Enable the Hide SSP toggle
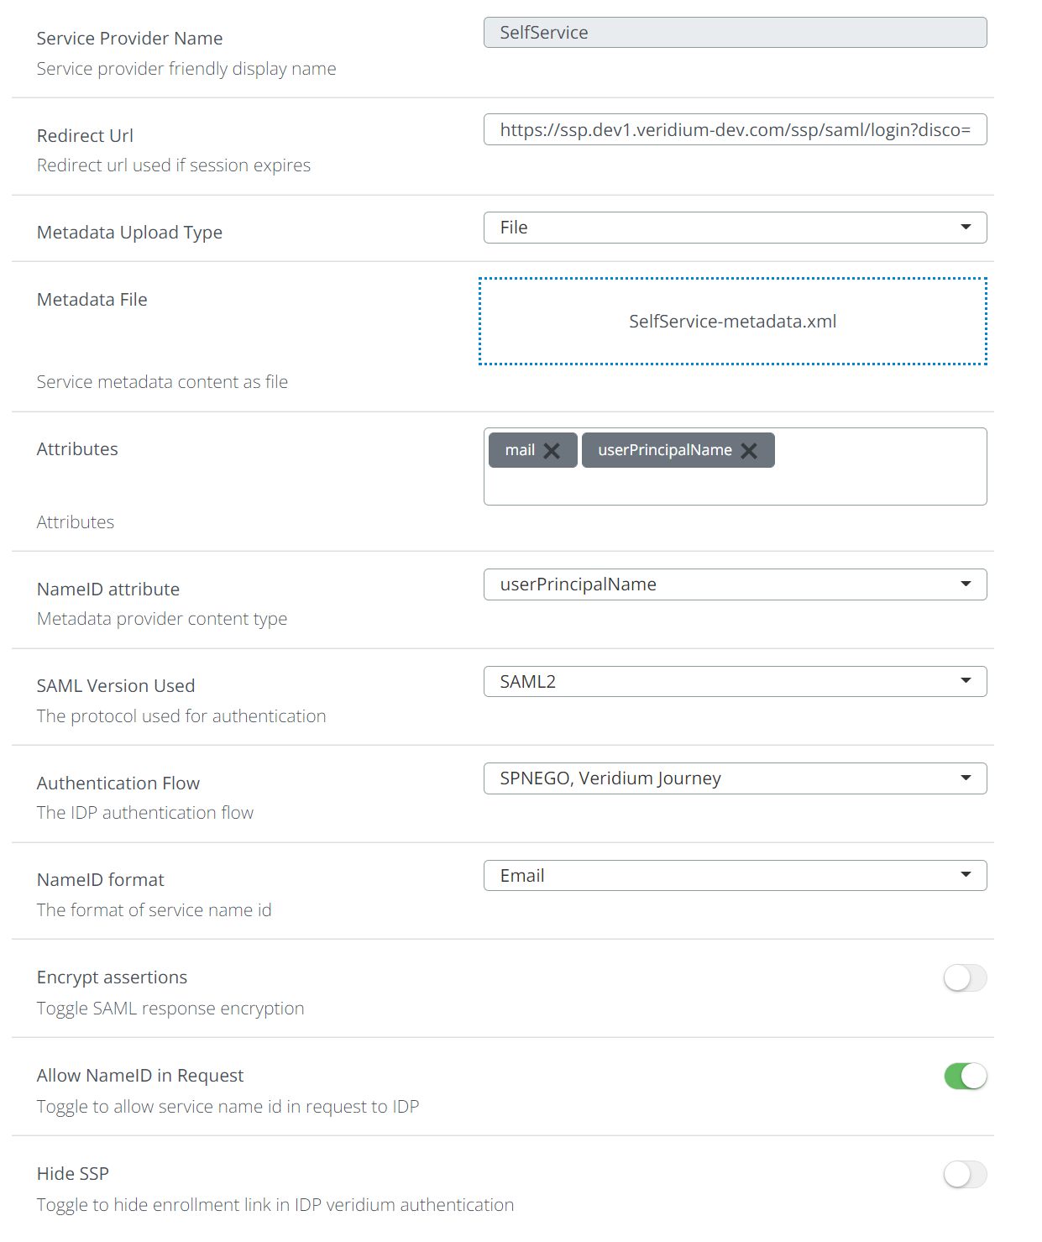 (x=964, y=1175)
